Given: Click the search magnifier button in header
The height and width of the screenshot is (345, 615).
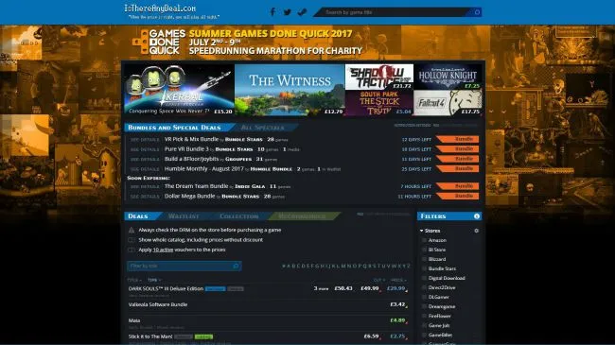Looking at the screenshot, I should pos(477,12).
